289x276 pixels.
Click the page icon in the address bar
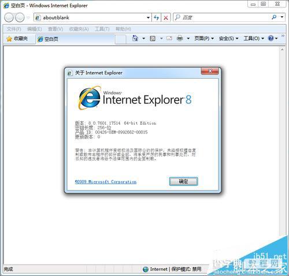tap(38, 17)
